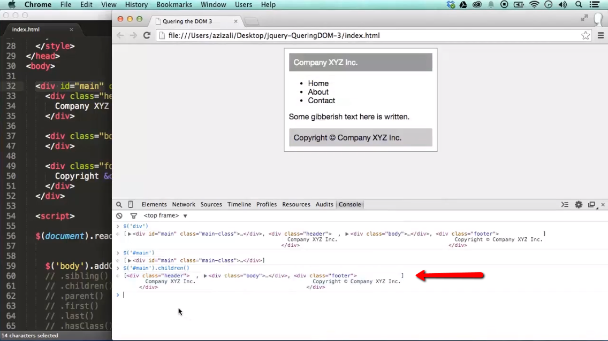
Task: Click the Contact list item on page
Action: tap(321, 100)
